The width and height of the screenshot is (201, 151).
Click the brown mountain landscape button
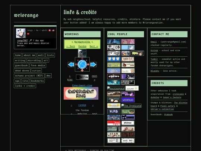pyautogui.click(x=114, y=94)
